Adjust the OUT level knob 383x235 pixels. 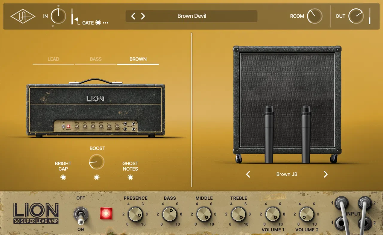click(356, 16)
